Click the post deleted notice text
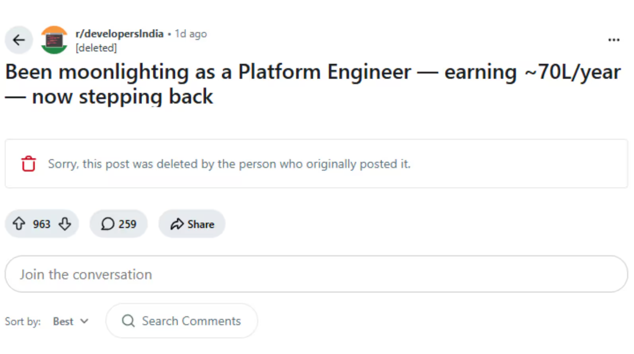 [x=229, y=164]
